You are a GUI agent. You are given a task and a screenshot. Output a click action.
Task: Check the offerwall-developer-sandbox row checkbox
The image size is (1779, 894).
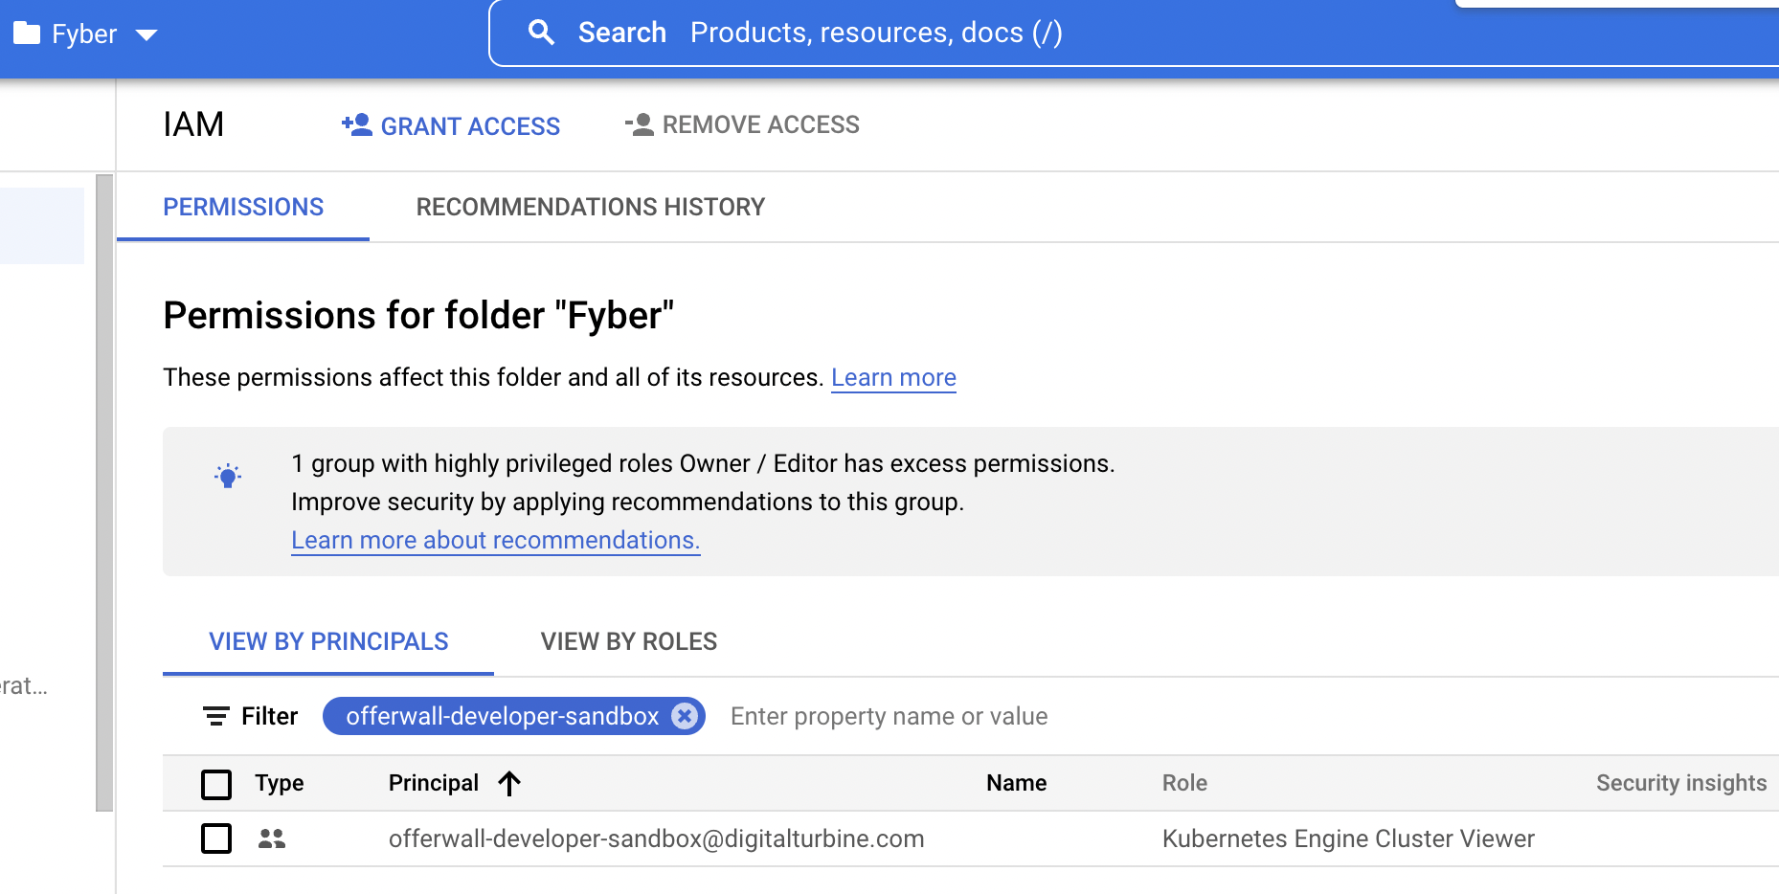(216, 838)
